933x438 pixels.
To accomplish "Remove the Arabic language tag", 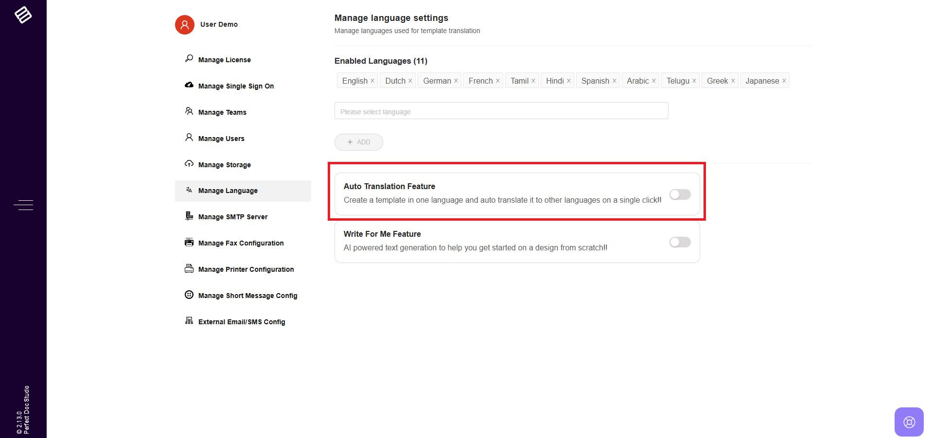I will tap(654, 81).
